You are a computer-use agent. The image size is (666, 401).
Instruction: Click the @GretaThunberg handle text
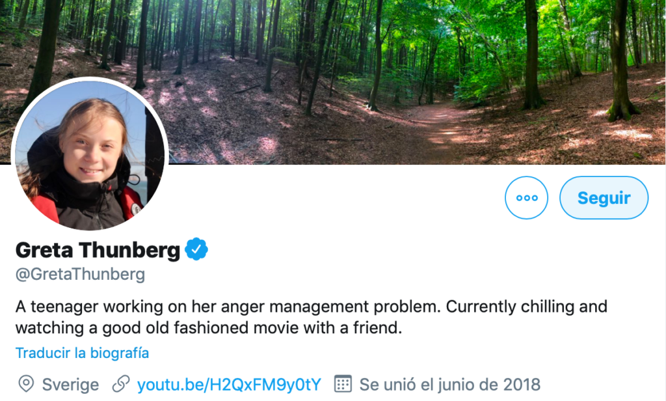pos(80,274)
